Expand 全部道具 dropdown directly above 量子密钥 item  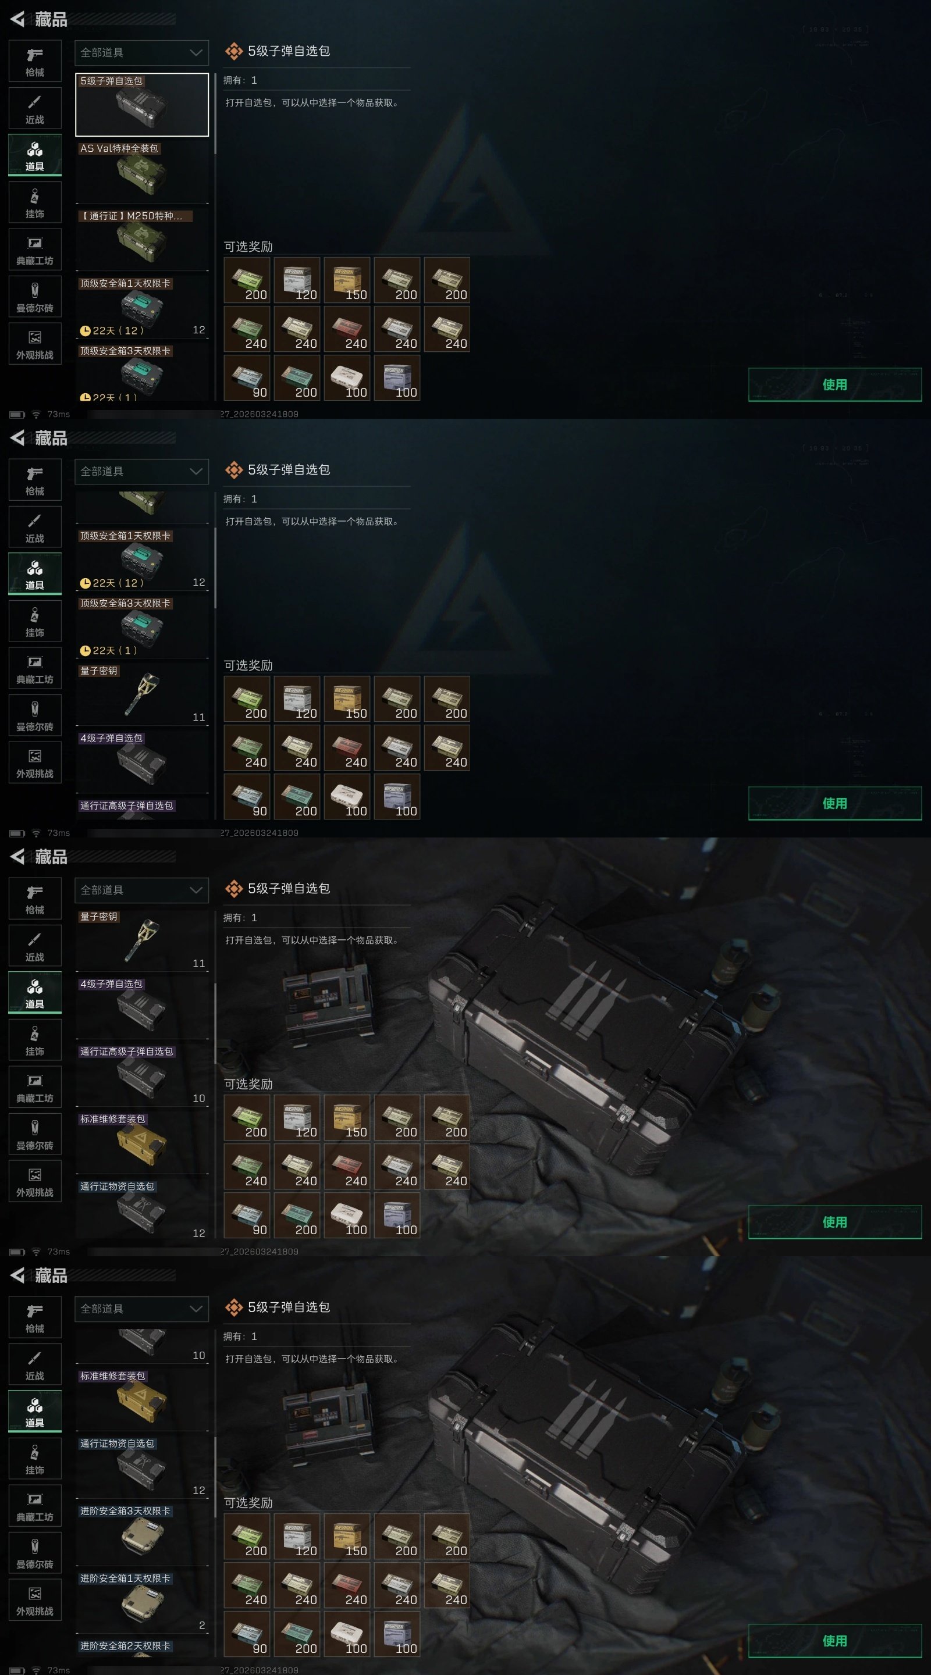click(142, 890)
